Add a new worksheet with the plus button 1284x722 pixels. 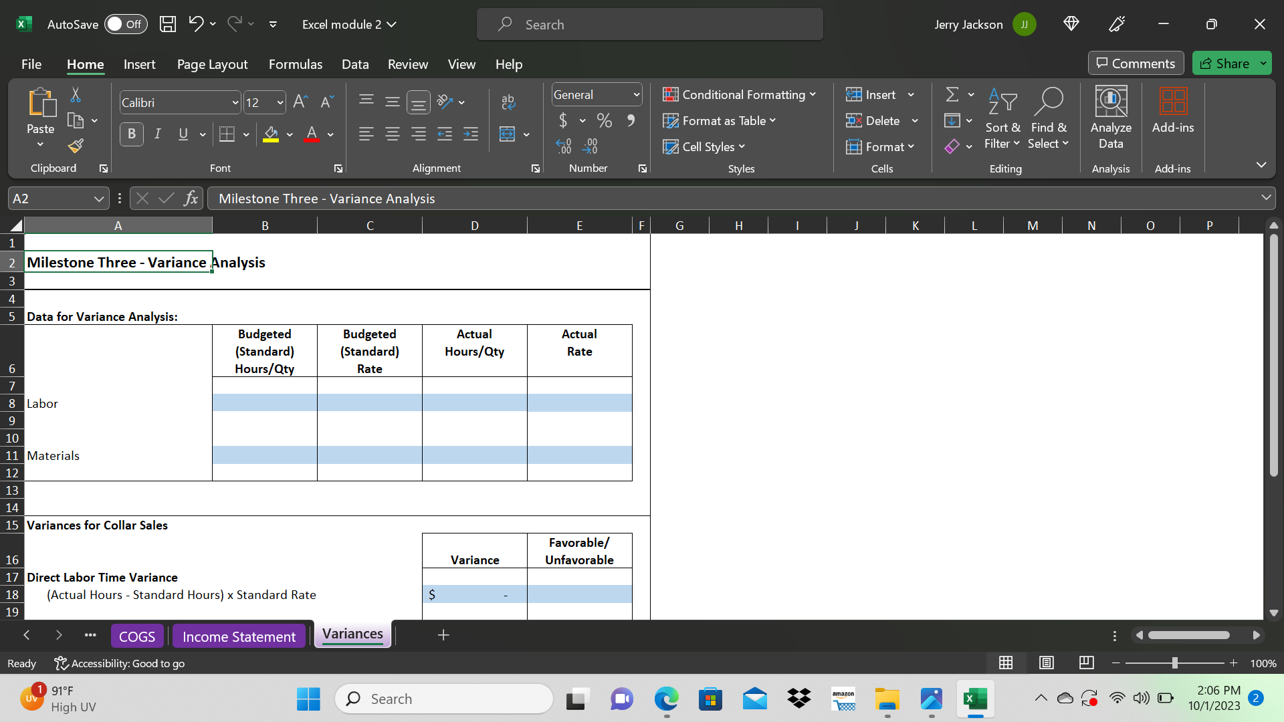(x=443, y=635)
